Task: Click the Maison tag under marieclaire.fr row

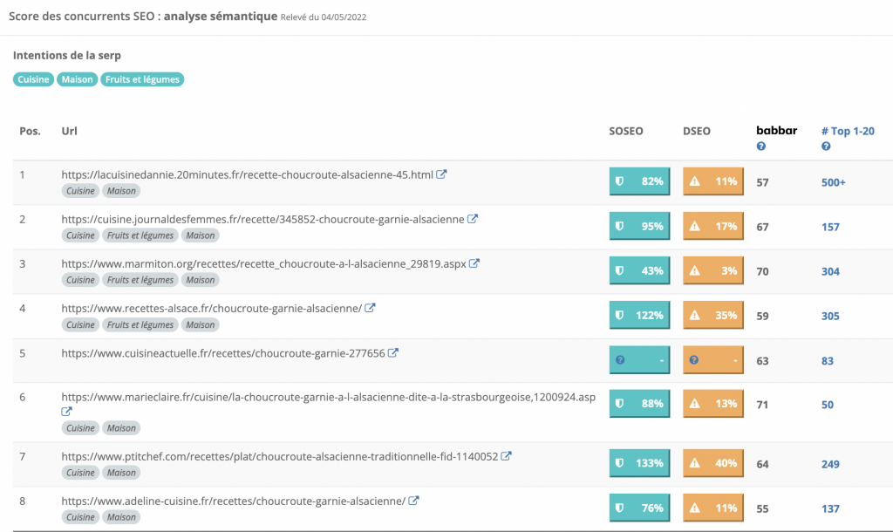Action: tap(121, 427)
